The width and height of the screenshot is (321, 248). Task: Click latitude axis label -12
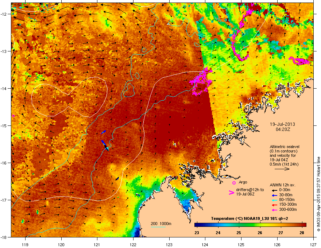pyautogui.click(x=4, y=14)
